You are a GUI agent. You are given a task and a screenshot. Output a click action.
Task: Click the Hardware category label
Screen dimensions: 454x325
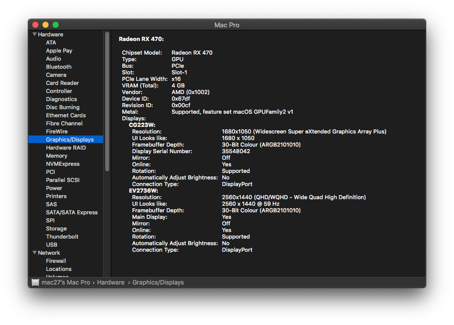51,34
